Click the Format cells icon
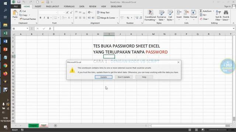236x132 pixels. click(194, 12)
